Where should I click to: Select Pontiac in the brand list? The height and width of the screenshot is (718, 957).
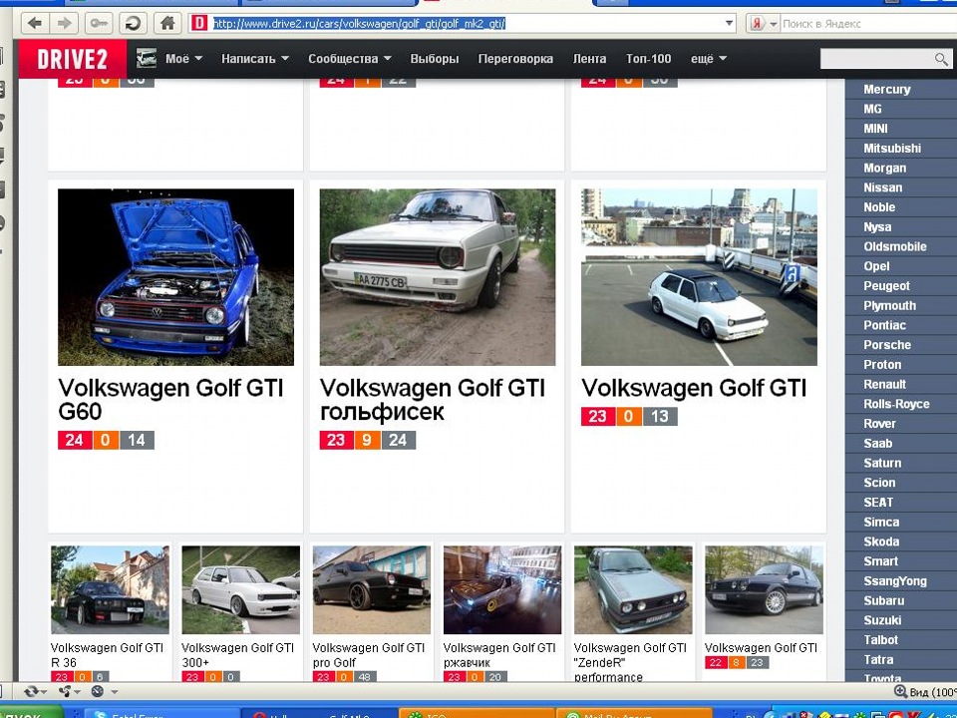884,325
